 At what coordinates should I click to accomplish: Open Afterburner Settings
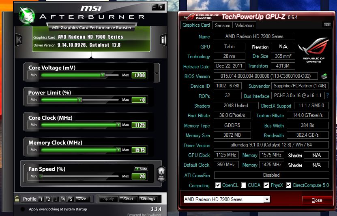click(148, 199)
